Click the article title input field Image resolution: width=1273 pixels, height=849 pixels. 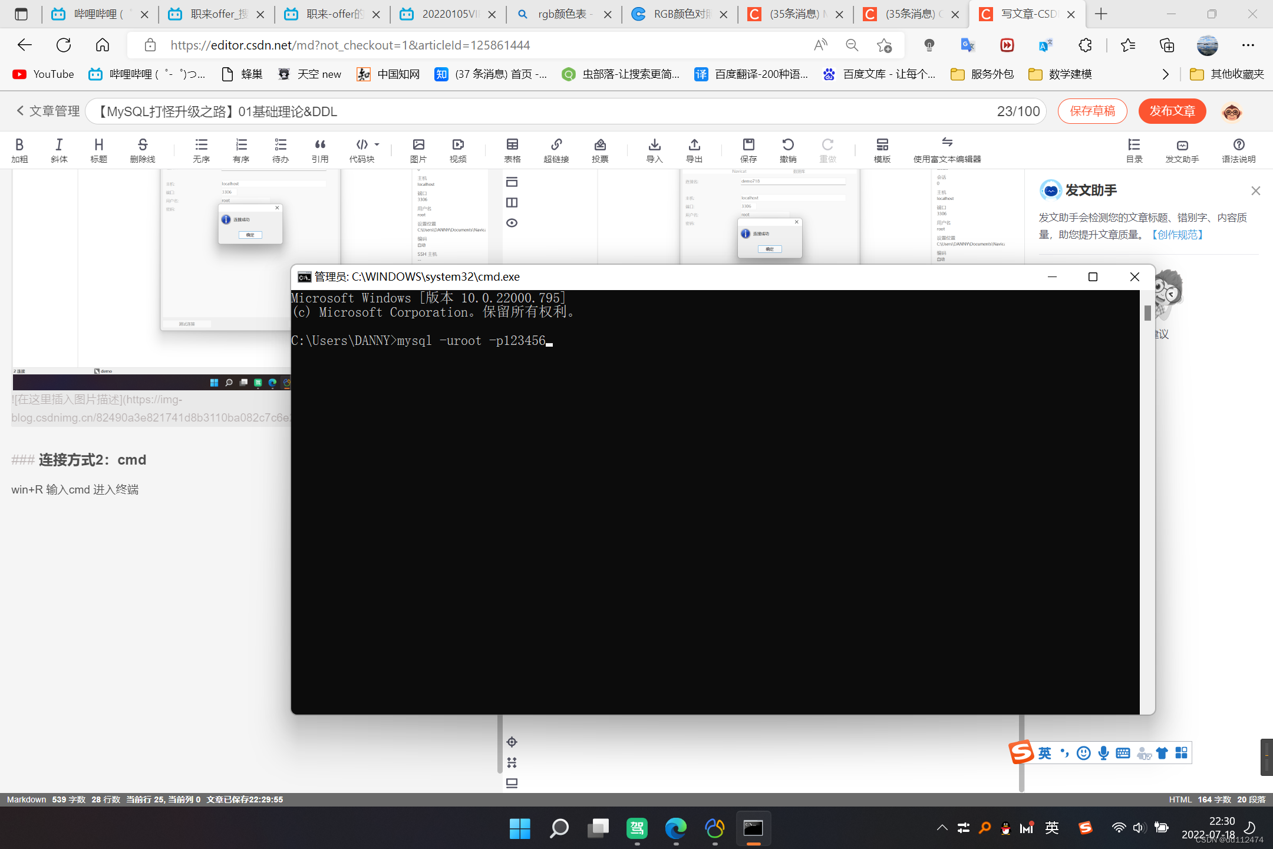530,111
